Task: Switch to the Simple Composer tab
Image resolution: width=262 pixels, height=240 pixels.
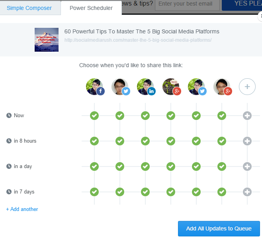Action: coord(29,8)
